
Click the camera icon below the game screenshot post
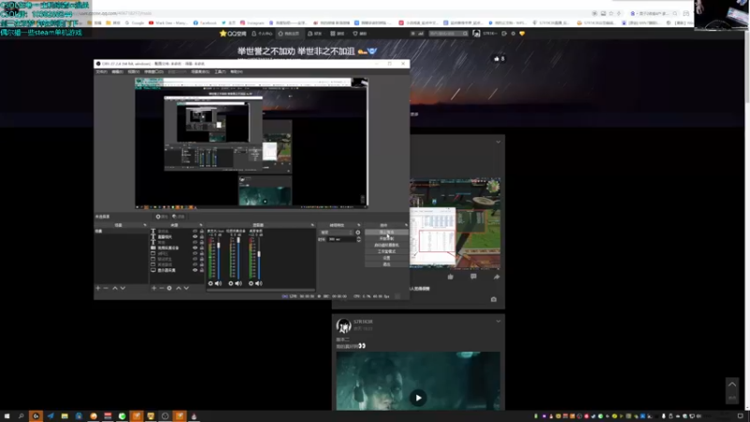click(x=494, y=299)
